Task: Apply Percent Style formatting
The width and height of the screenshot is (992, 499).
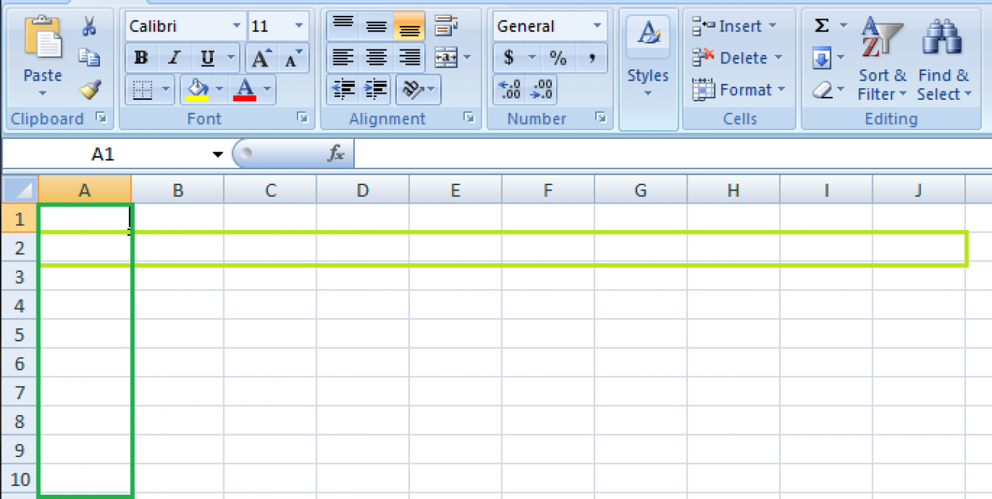Action: (x=558, y=58)
